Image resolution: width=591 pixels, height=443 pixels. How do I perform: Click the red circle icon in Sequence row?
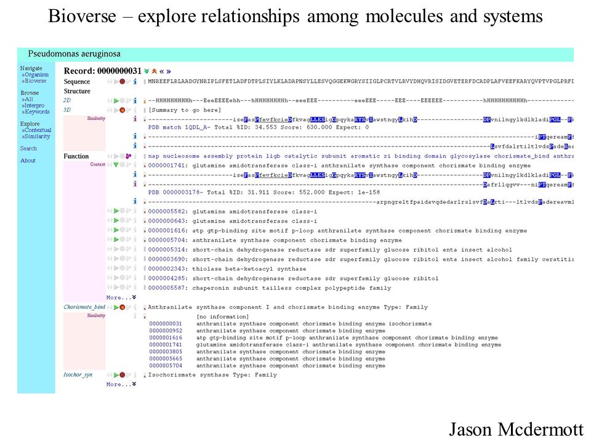point(122,81)
